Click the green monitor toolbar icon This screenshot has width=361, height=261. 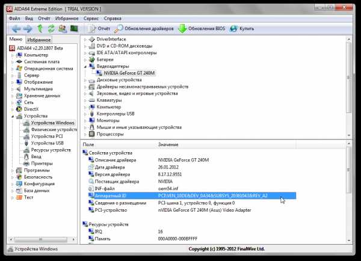coord(74,28)
